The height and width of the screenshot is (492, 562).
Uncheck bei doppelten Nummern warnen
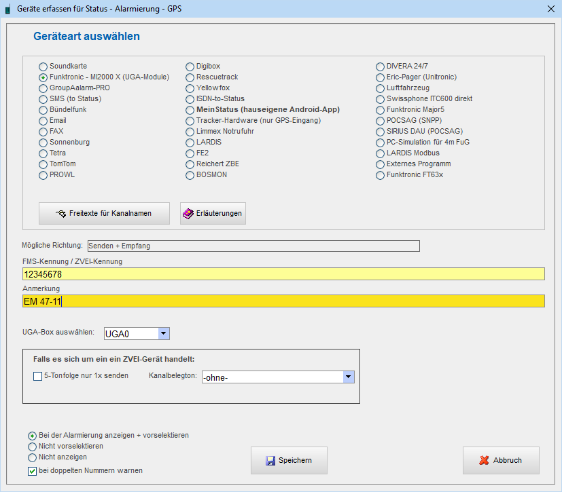point(33,471)
